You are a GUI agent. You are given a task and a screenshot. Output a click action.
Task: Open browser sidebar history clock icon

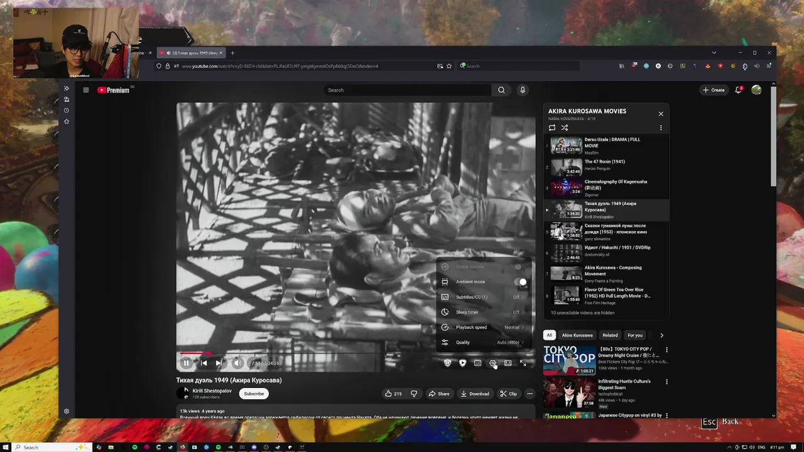click(x=67, y=110)
